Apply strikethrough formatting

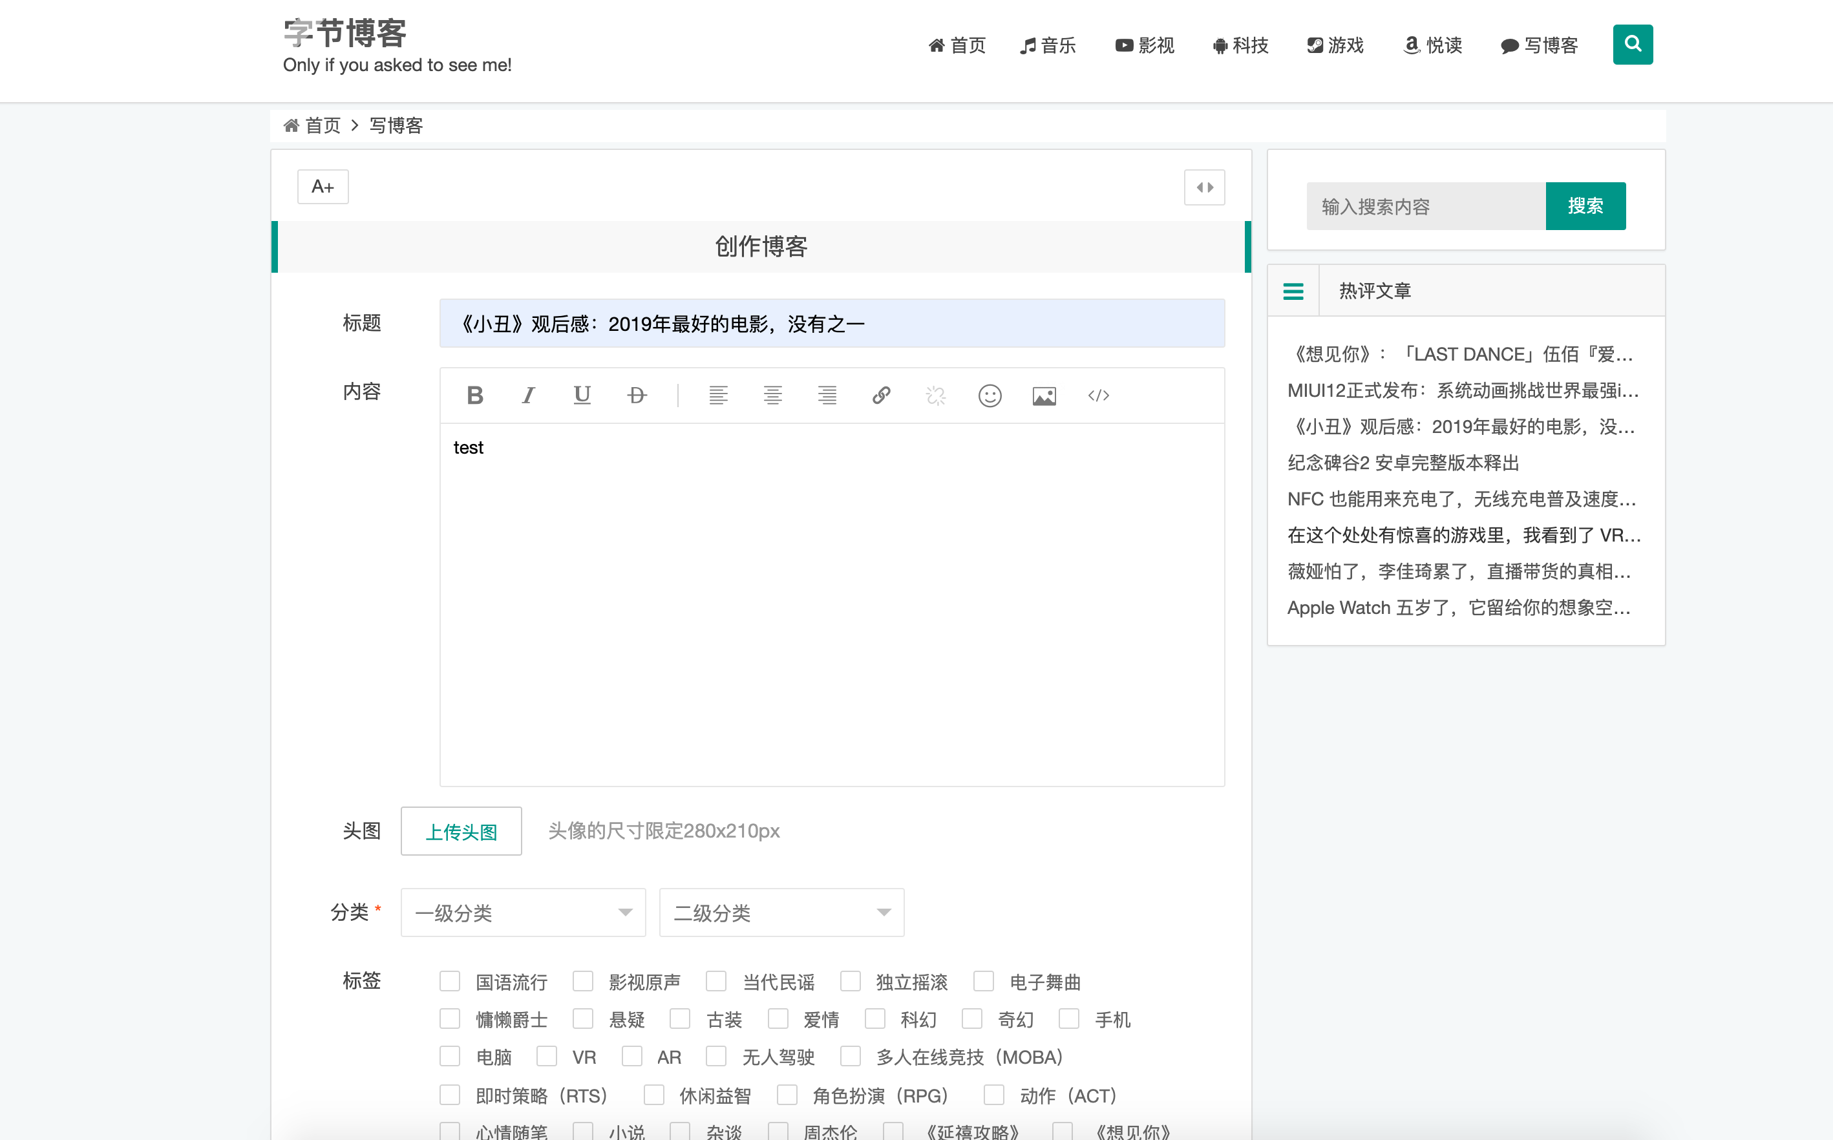coord(637,396)
